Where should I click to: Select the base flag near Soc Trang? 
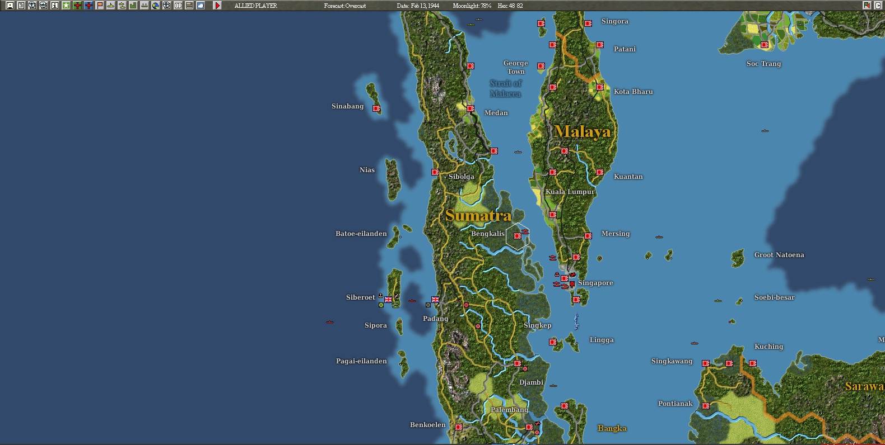tap(765, 45)
